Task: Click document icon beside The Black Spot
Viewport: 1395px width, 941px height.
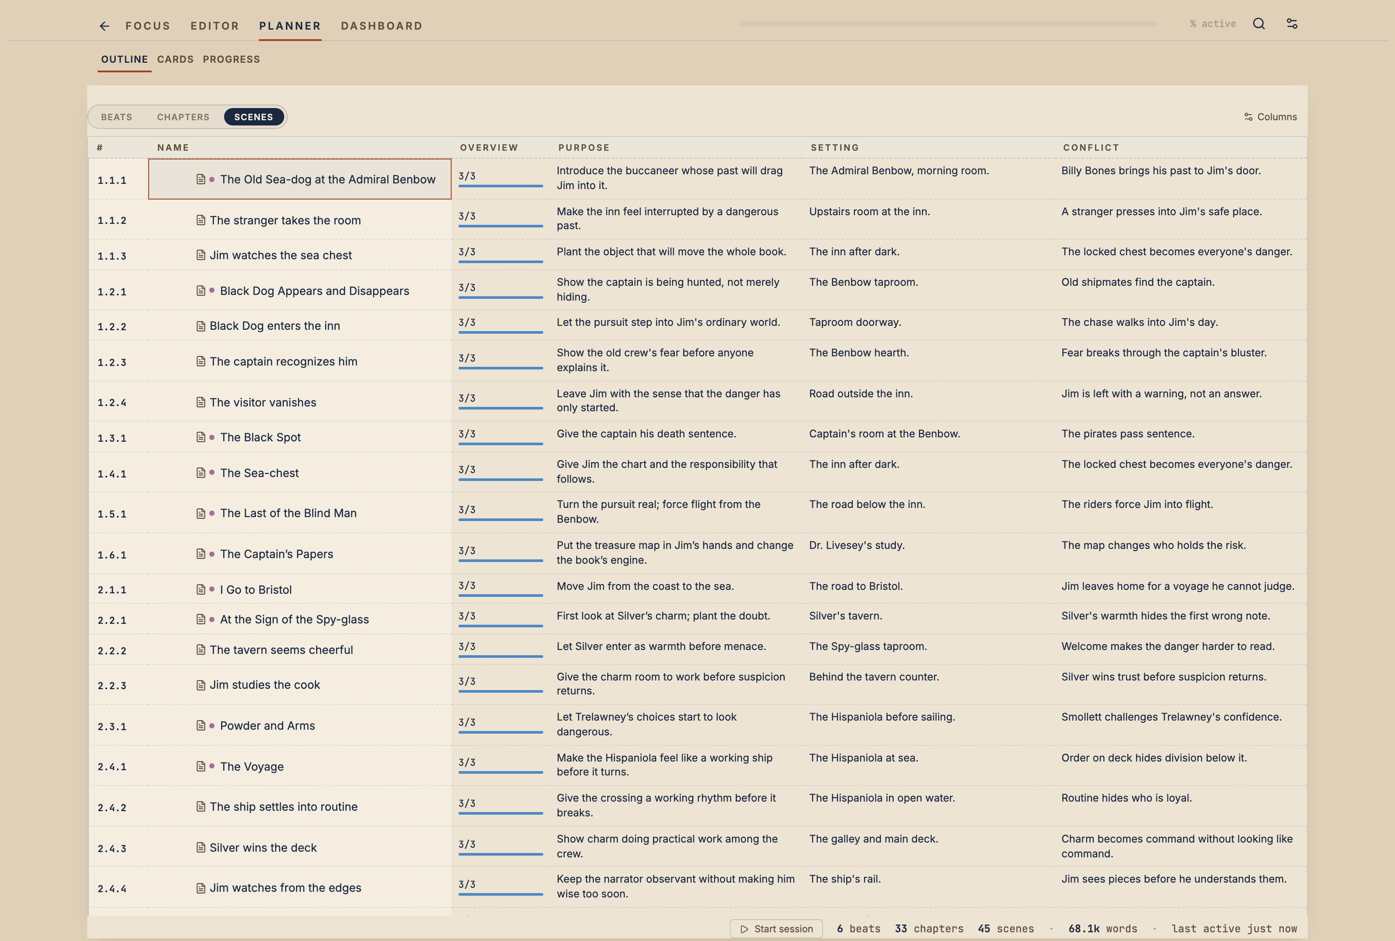Action: coord(201,437)
